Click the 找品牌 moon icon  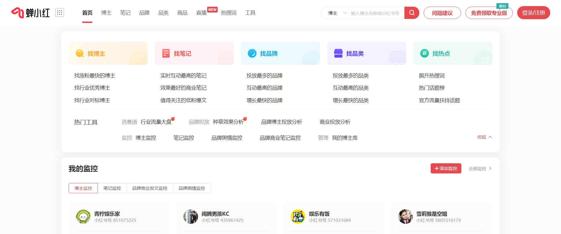pos(252,54)
